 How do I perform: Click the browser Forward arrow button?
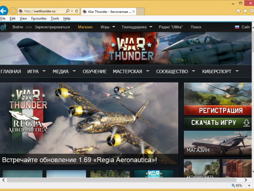tap(13, 11)
